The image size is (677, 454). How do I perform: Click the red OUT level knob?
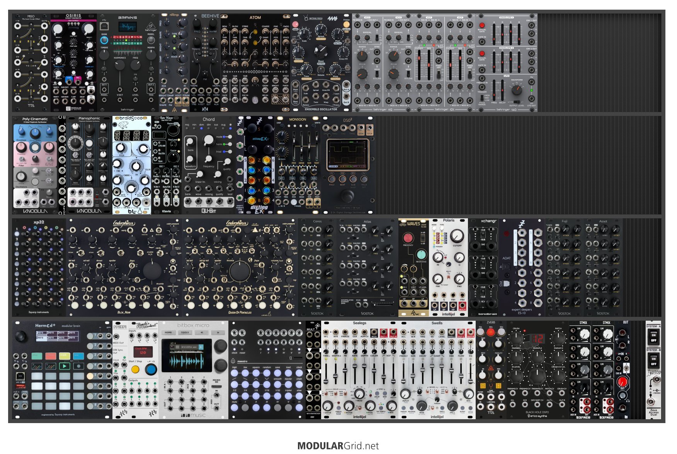(623, 383)
